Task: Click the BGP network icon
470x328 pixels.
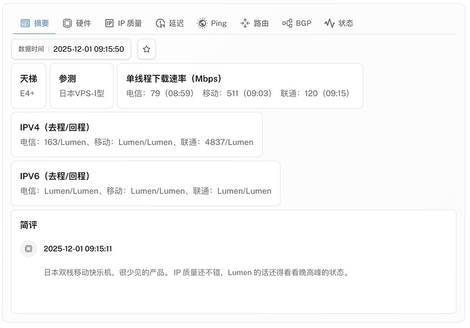Action: [287, 23]
